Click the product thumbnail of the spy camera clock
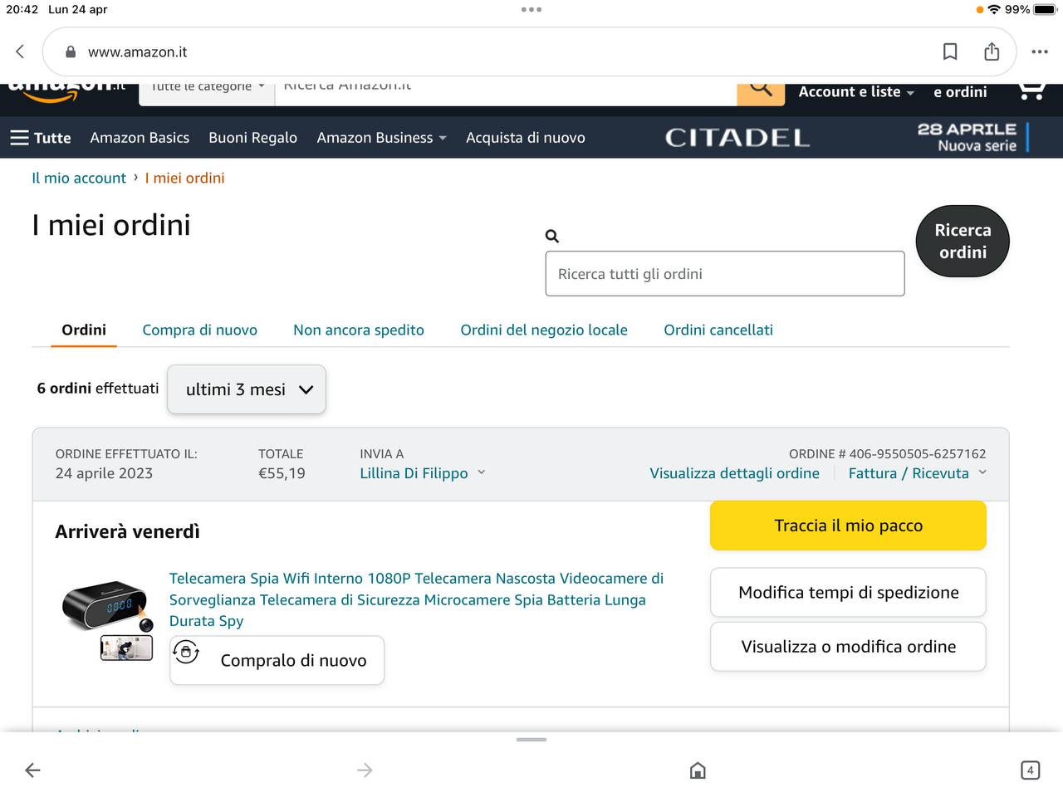The image size is (1063, 797). pyautogui.click(x=108, y=621)
